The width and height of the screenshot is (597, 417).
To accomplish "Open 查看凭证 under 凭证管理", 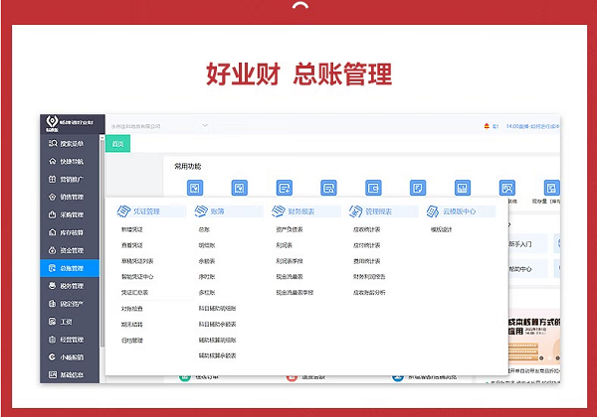I will pyautogui.click(x=132, y=245).
